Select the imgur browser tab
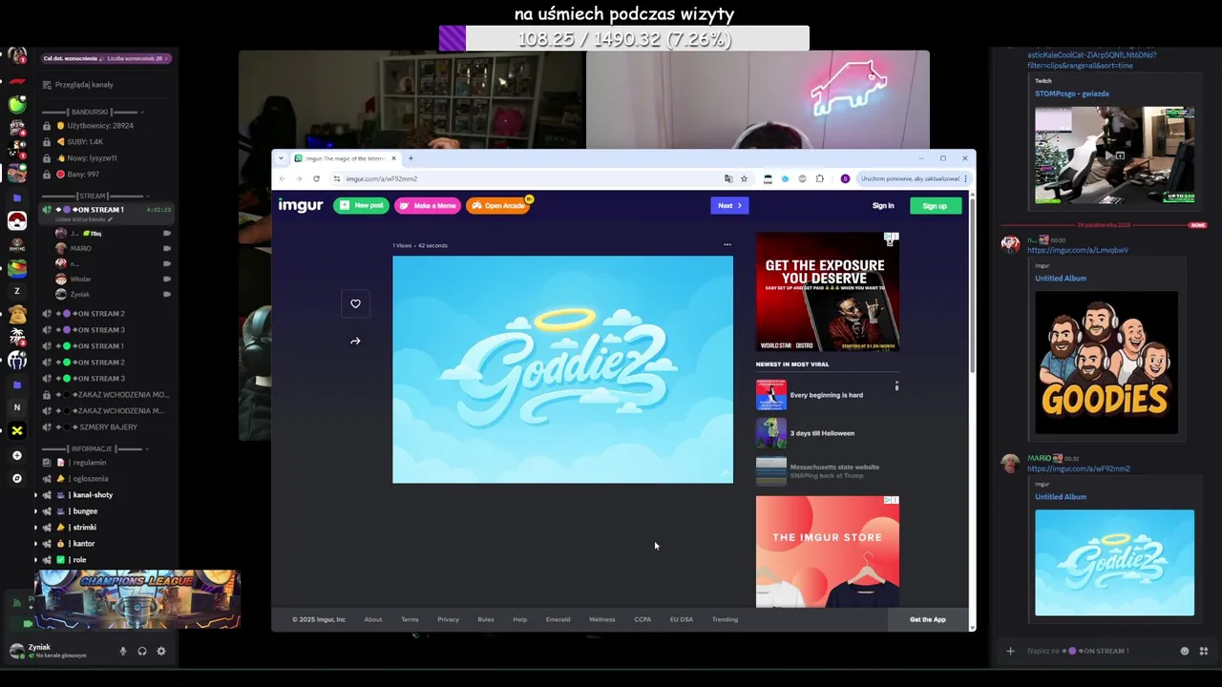Image resolution: width=1222 pixels, height=687 pixels. [345, 158]
